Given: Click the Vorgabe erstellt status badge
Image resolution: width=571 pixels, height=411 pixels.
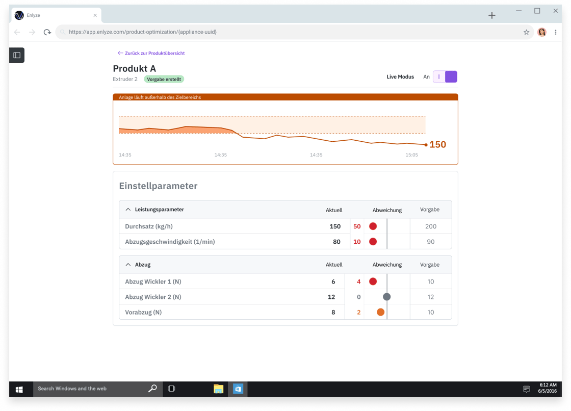Looking at the screenshot, I should [x=164, y=79].
